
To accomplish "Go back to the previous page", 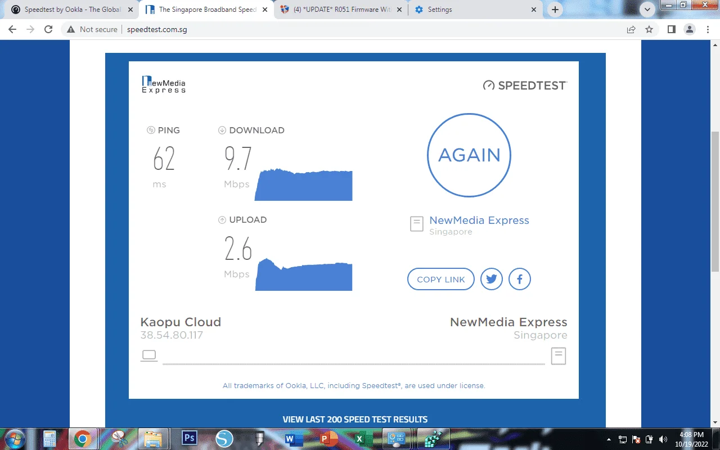I will tap(12, 29).
